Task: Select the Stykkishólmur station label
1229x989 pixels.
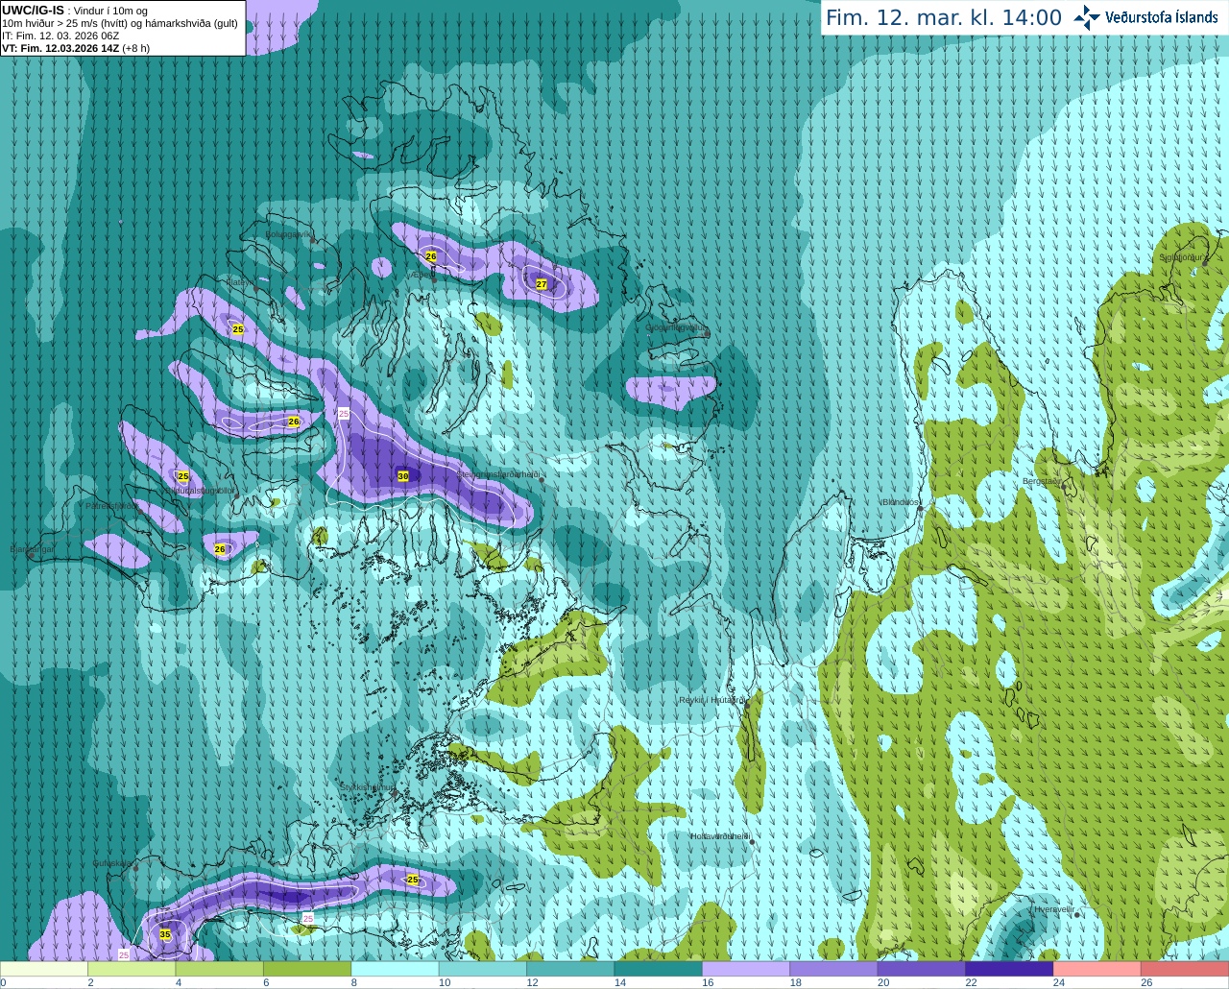Action: click(367, 787)
